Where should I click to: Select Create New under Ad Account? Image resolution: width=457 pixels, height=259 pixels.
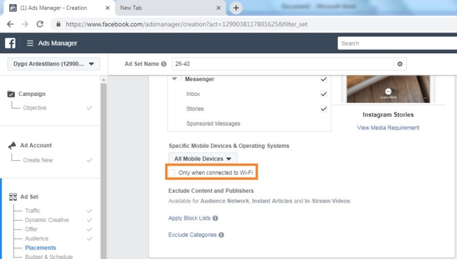[x=38, y=160]
